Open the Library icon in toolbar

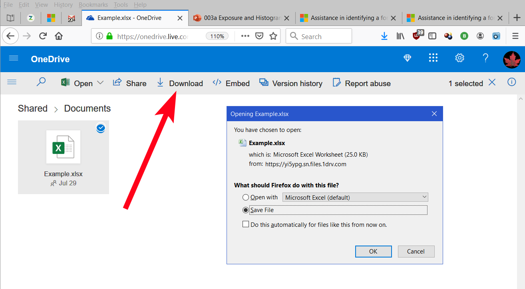pos(400,36)
